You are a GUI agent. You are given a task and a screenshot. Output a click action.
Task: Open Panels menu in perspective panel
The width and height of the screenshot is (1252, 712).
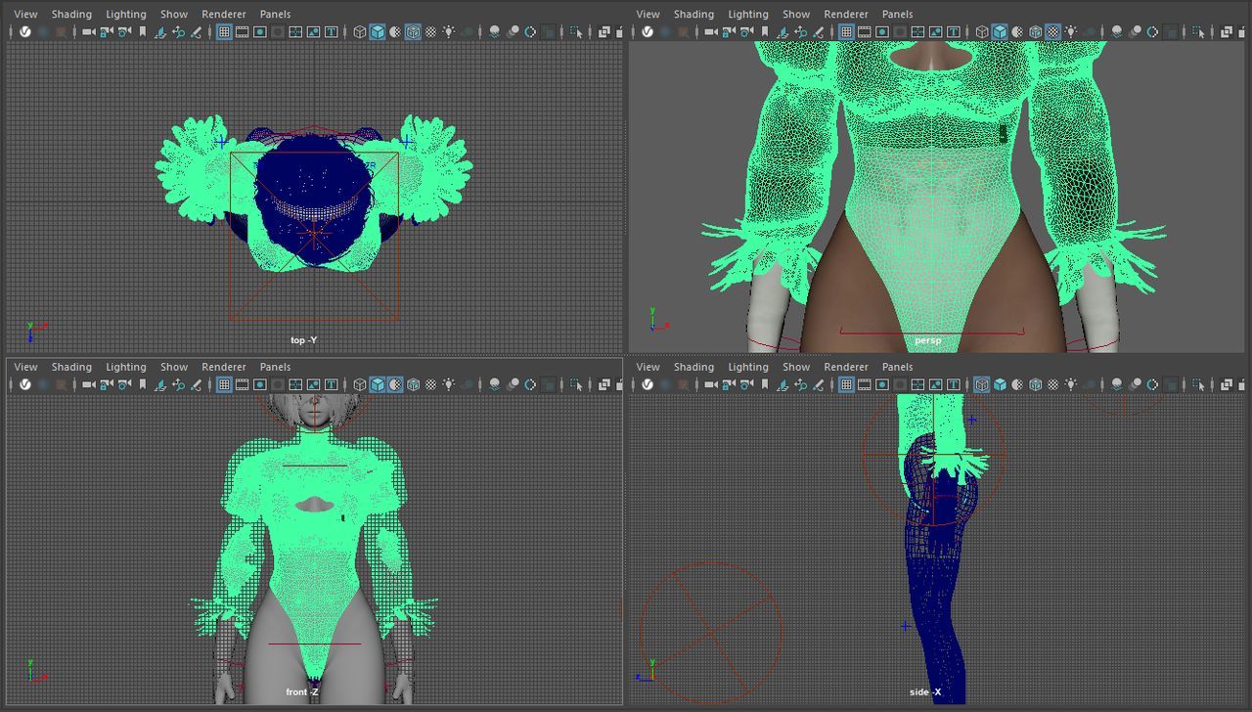point(897,14)
